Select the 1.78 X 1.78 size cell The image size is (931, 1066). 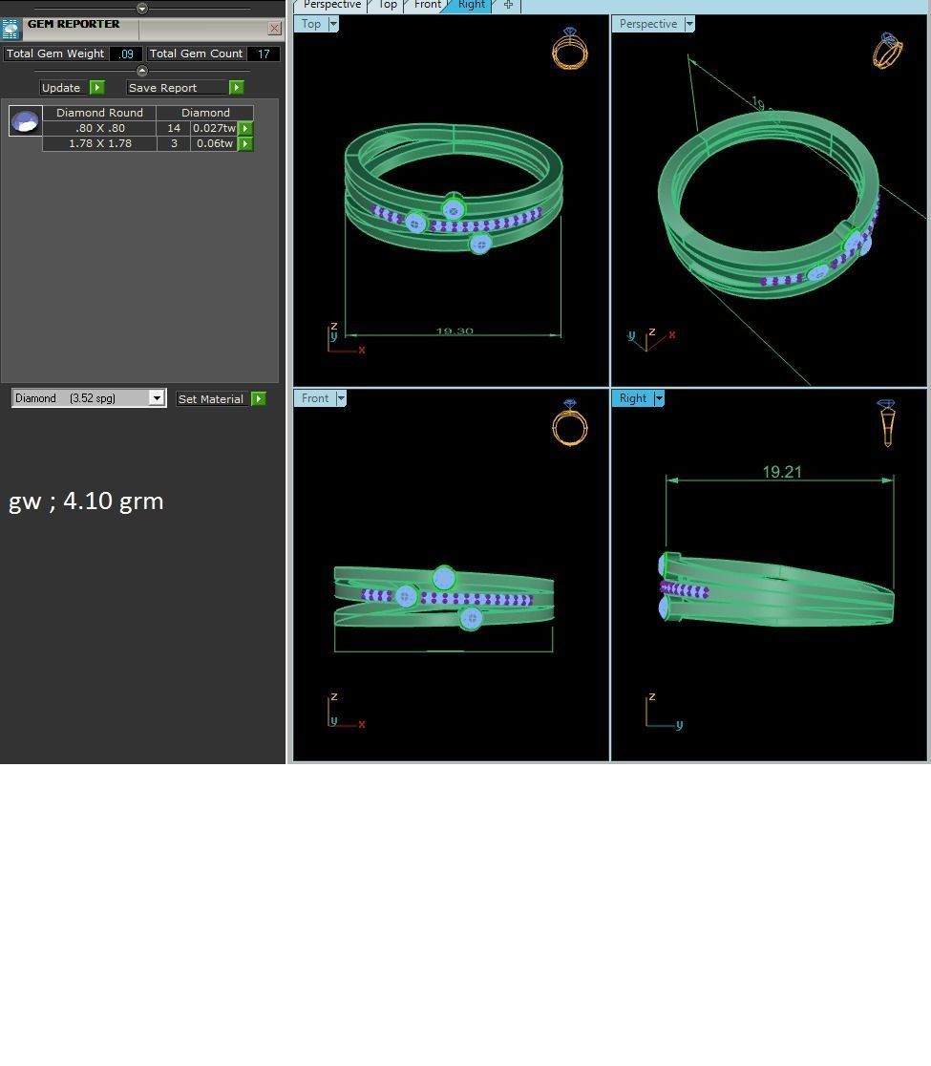100,143
